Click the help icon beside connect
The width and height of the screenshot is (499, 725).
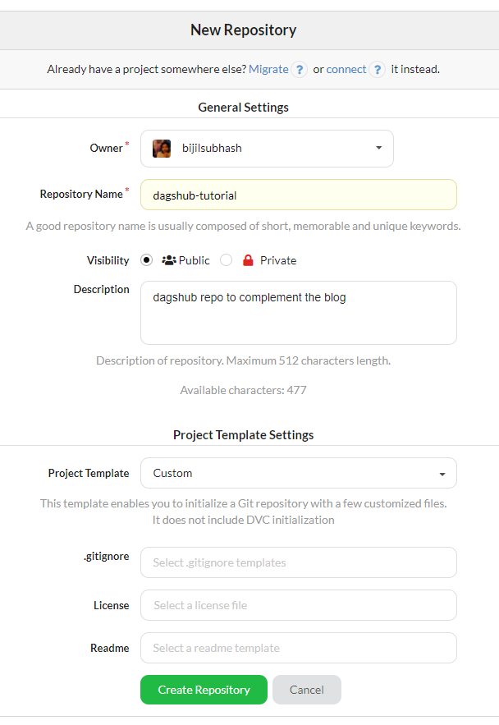377,70
